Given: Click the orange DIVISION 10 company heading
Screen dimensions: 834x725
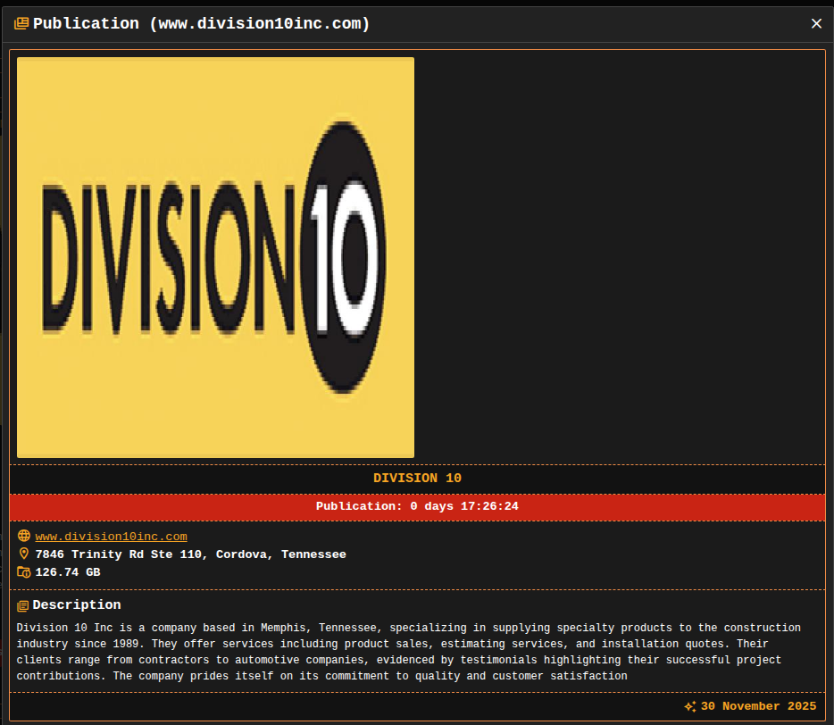Looking at the screenshot, I should point(417,479).
